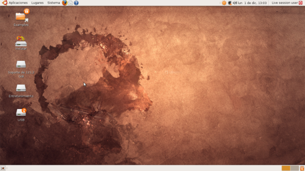Open the network manager tray icon
The image size is (305, 171).
click(x=230, y=3)
